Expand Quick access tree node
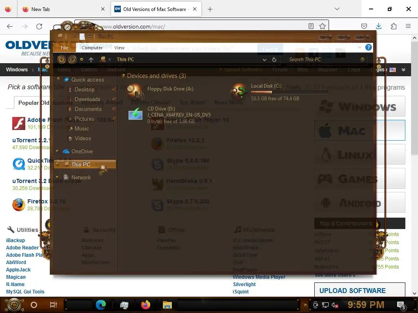This screenshot has width=418, height=313. [58, 79]
